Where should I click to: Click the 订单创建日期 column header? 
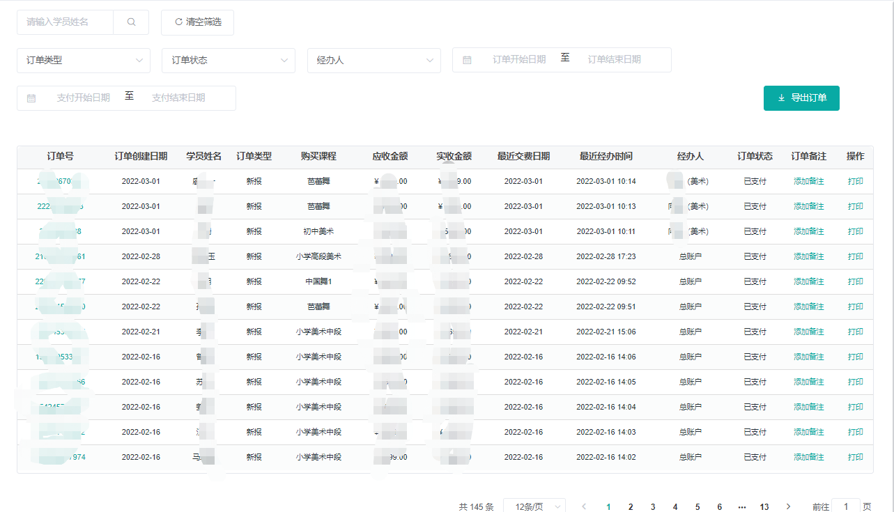(x=141, y=157)
